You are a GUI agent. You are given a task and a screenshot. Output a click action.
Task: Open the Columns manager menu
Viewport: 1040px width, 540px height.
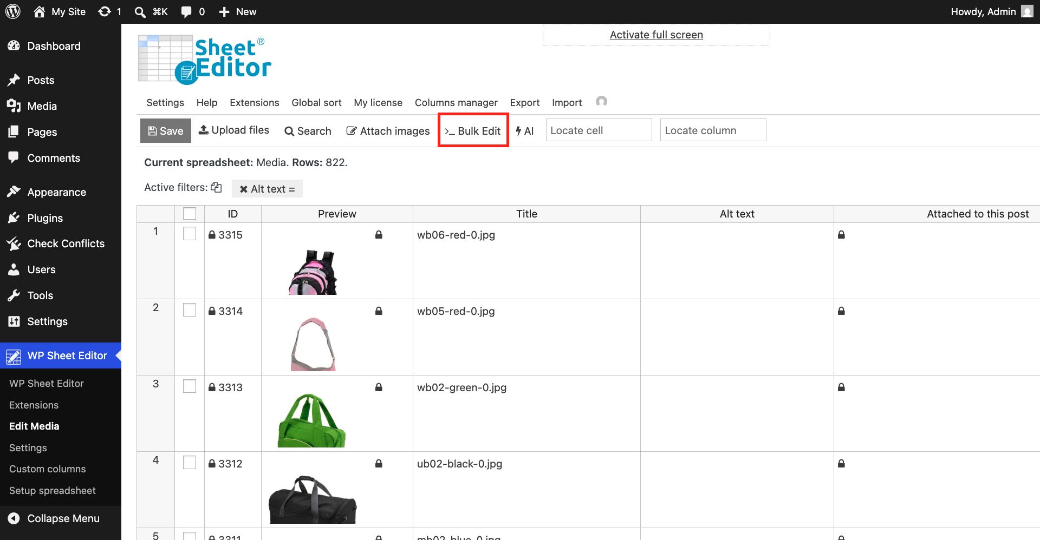[456, 102]
